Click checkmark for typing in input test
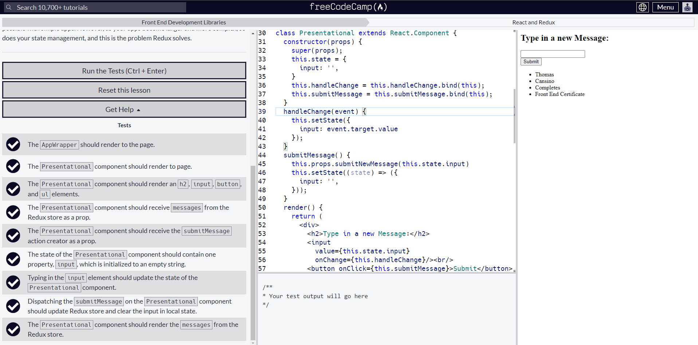Screen dimensions: 698x345 tap(13, 282)
